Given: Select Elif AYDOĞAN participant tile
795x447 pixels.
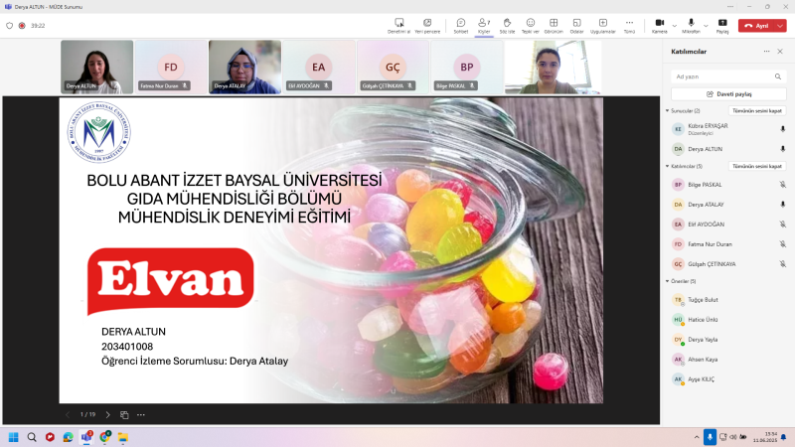Looking at the screenshot, I should point(319,67).
